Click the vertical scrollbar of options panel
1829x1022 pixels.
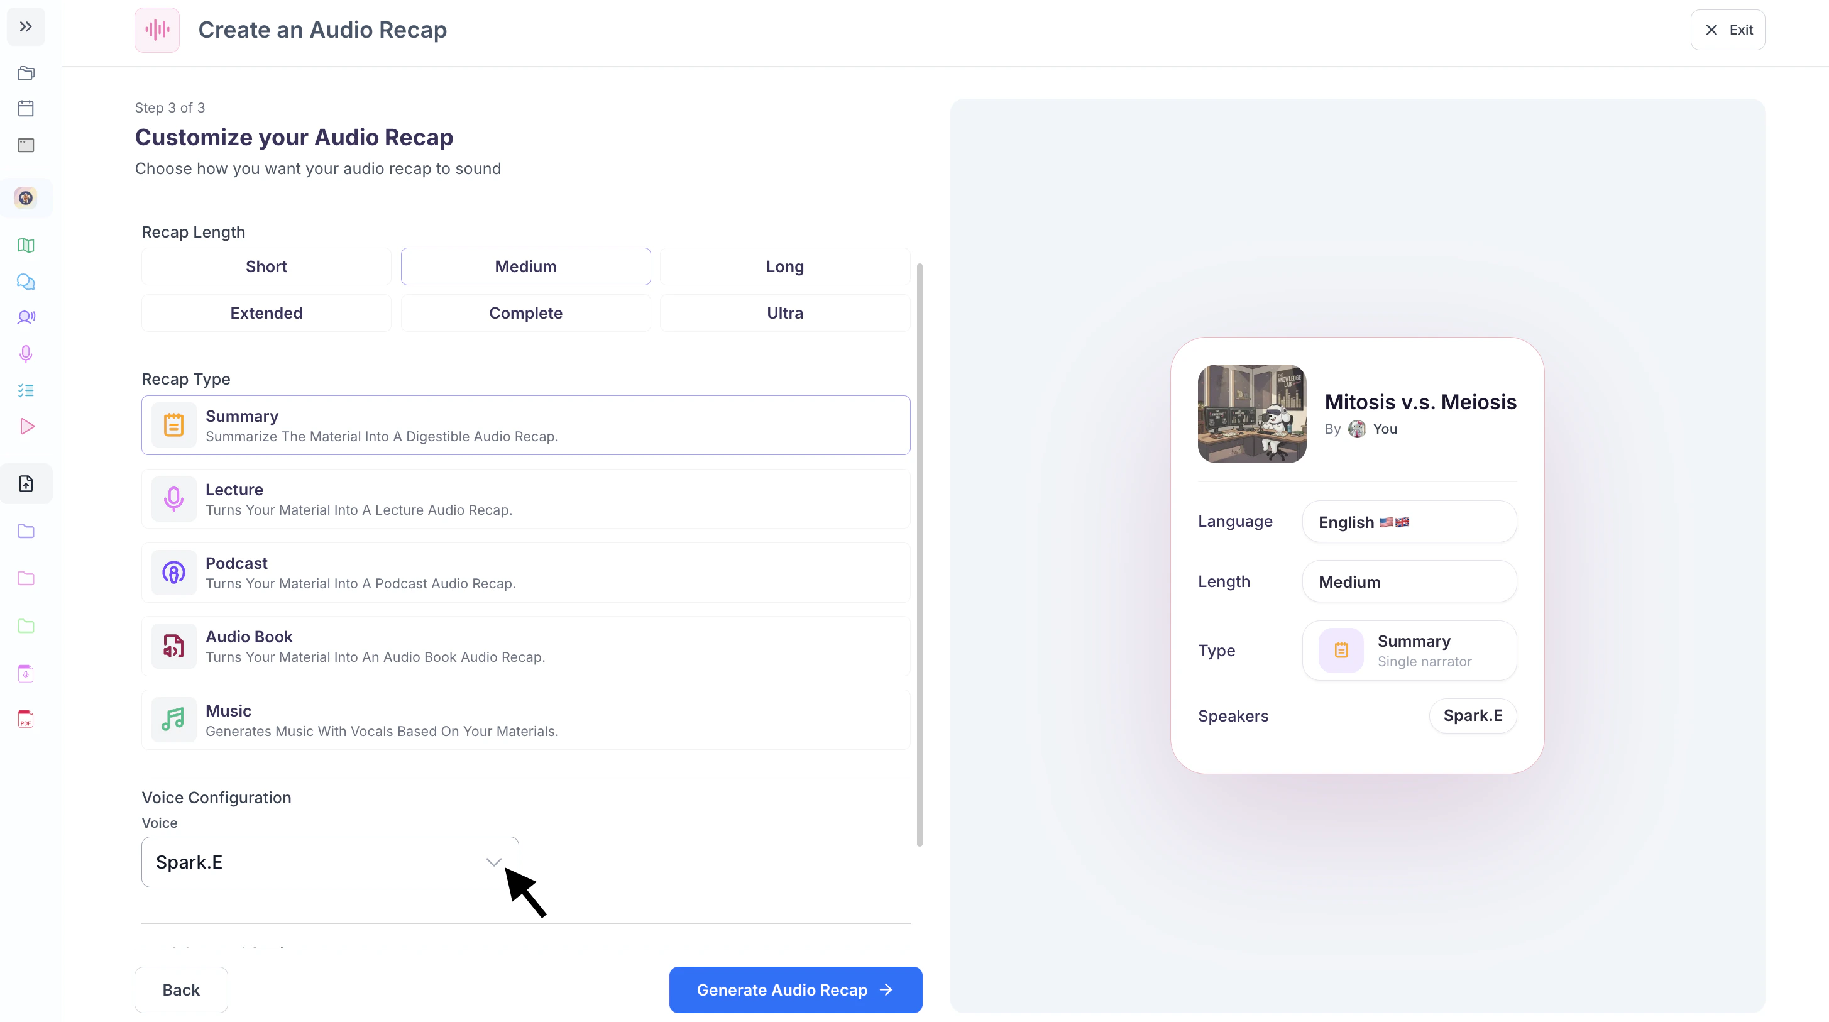coord(920,554)
